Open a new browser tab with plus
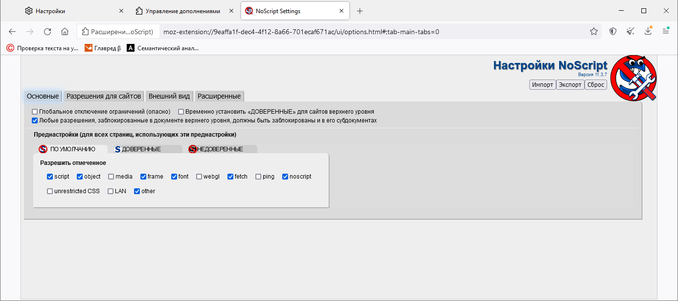The height and width of the screenshot is (301, 678). point(360,11)
